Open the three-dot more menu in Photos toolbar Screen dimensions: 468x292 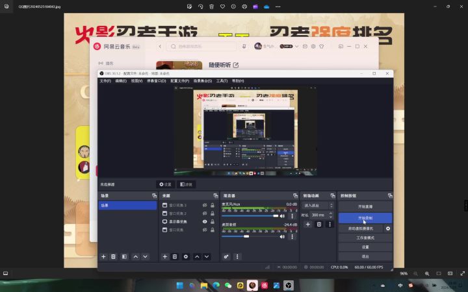pos(278,6)
